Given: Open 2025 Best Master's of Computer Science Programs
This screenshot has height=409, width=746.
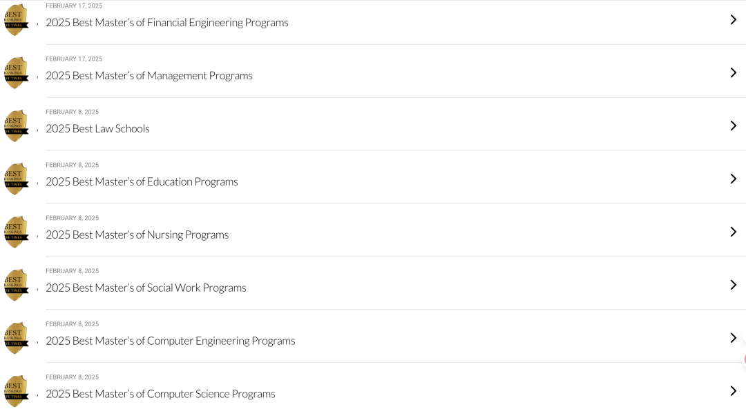Looking at the screenshot, I should 160,394.
